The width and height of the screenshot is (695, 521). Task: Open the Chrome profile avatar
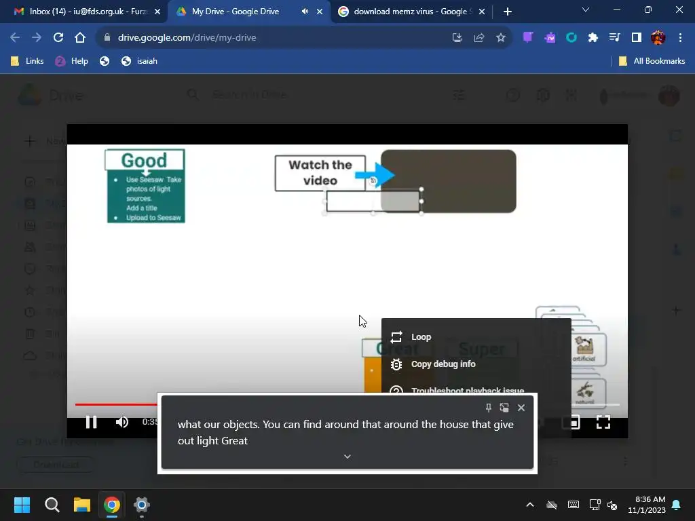[x=658, y=38]
